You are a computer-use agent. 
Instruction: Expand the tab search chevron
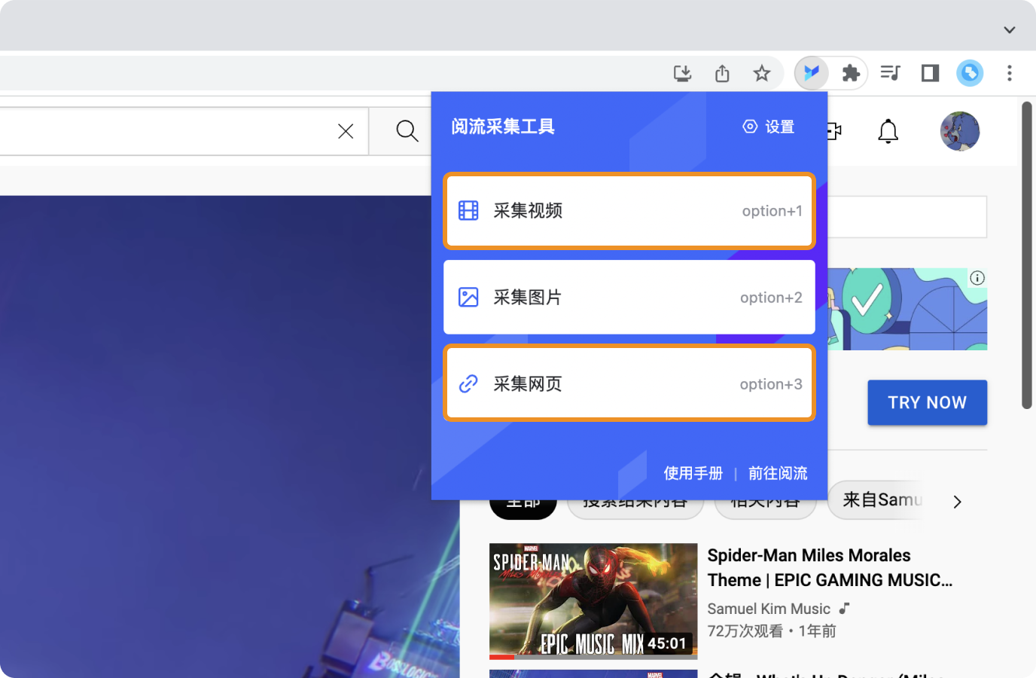point(1010,30)
